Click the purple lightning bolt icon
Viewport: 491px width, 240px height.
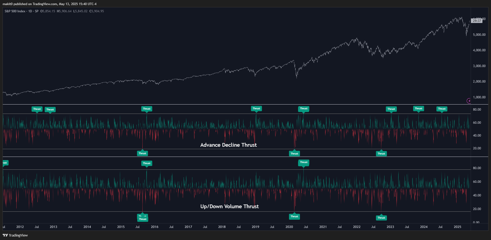pyautogui.click(x=469, y=101)
